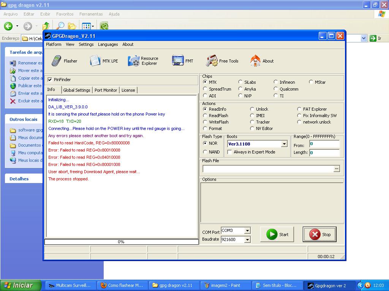Select the Qualcomm chip radio button

click(x=276, y=89)
